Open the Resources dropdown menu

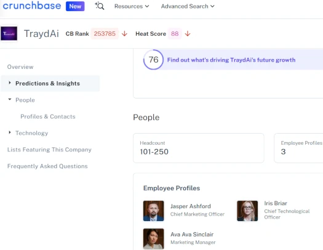(132, 6)
